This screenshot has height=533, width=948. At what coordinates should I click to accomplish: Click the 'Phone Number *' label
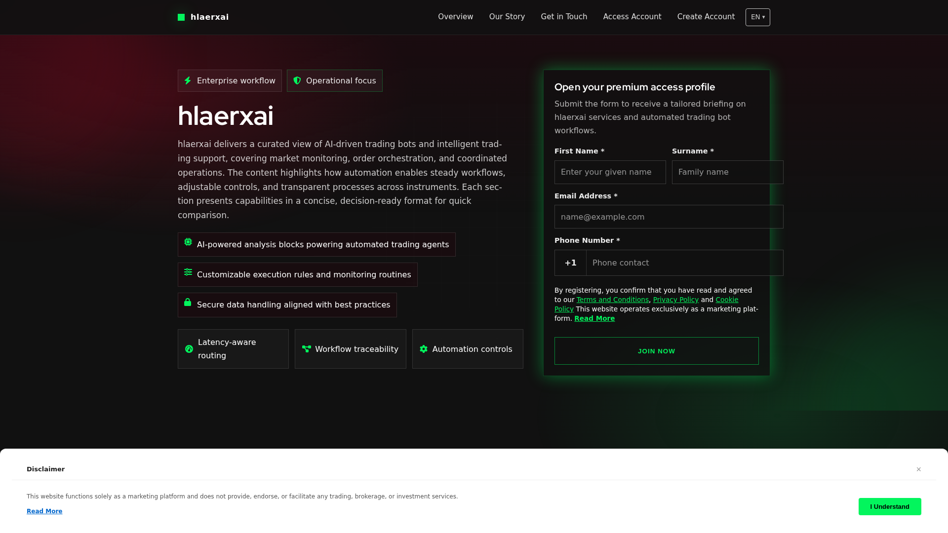(587, 240)
